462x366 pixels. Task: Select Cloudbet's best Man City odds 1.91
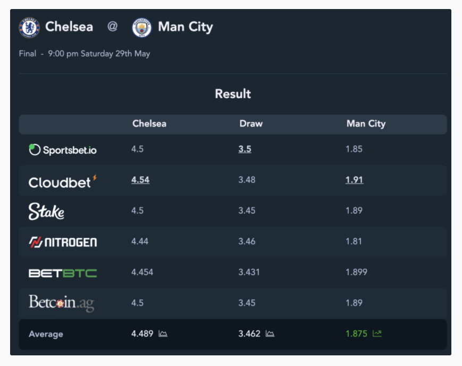coord(355,180)
